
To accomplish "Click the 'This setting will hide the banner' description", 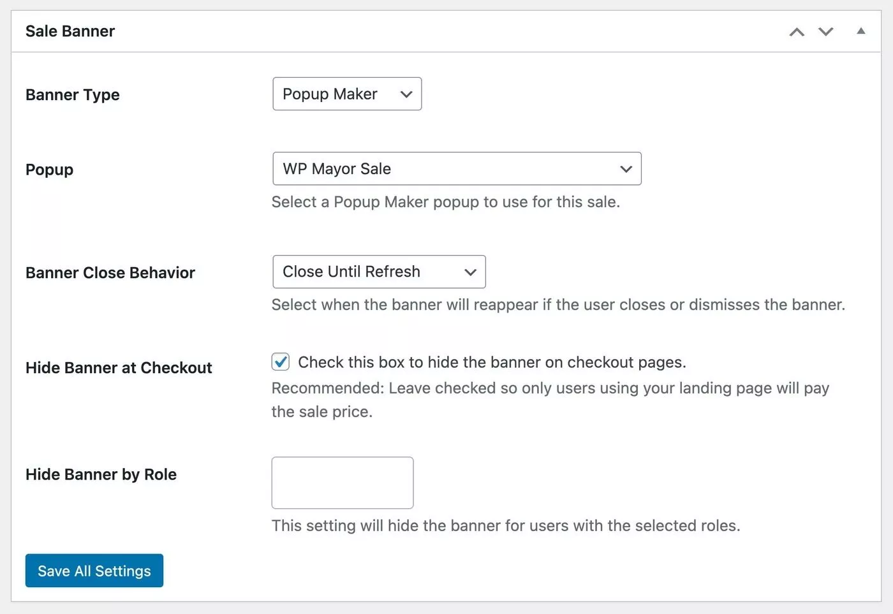I will click(506, 526).
